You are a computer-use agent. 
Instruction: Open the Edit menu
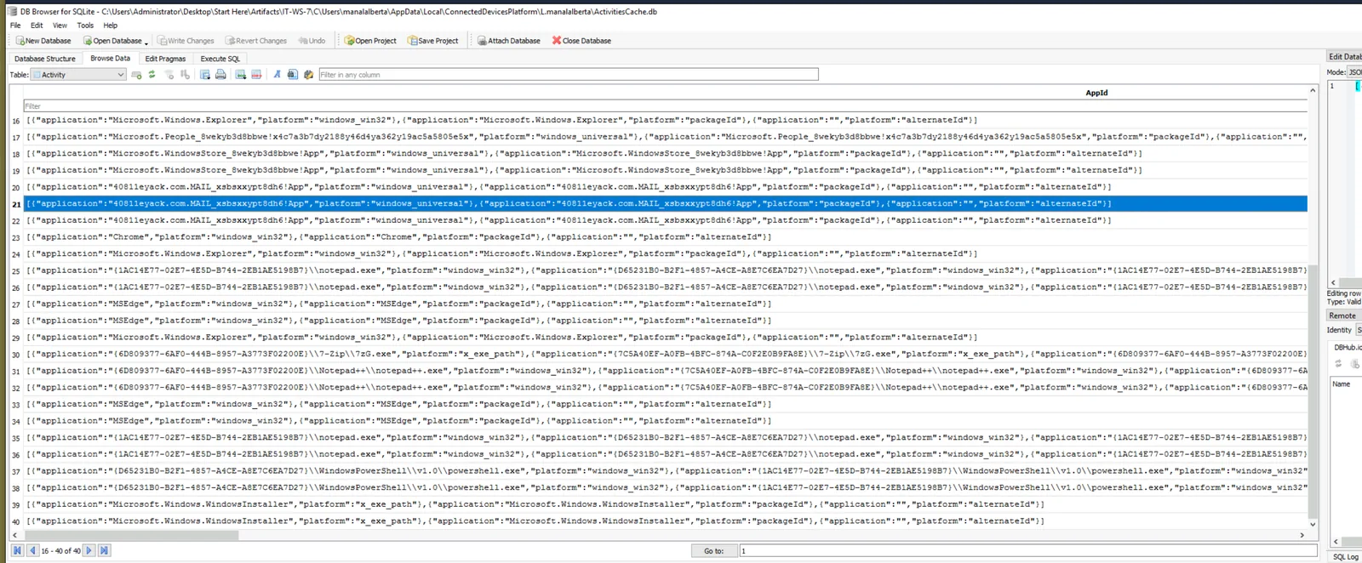37,26
